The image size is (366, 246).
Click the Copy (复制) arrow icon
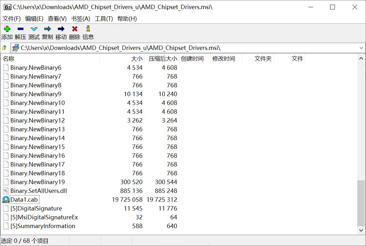pos(48,29)
